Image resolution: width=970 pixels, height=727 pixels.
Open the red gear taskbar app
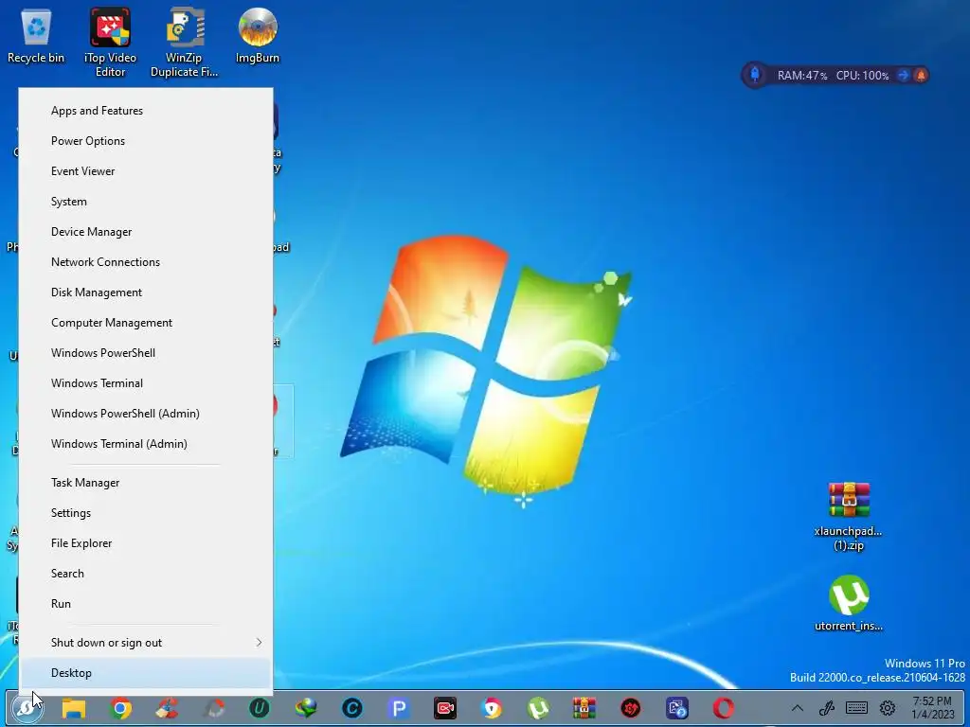click(x=630, y=708)
